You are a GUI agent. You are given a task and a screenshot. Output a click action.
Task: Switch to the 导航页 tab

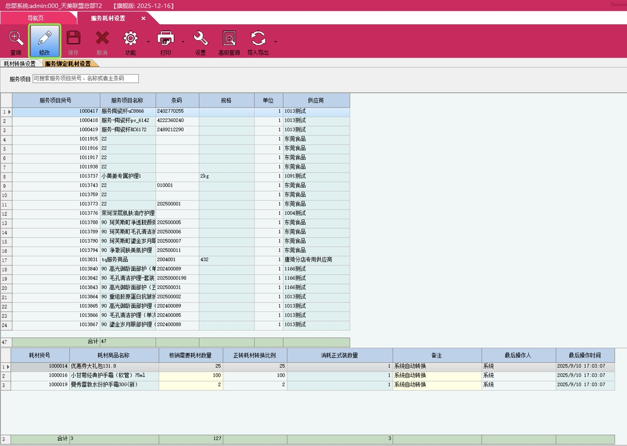click(x=35, y=18)
